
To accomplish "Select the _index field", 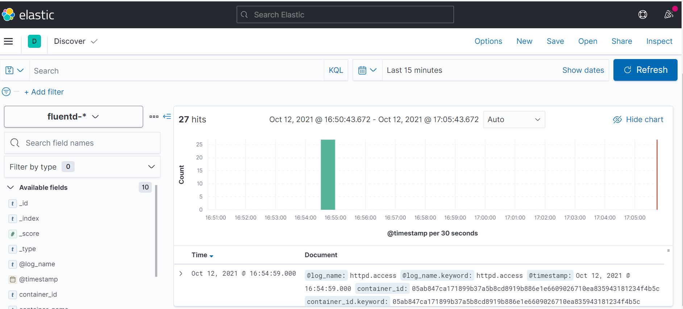I will coord(29,218).
